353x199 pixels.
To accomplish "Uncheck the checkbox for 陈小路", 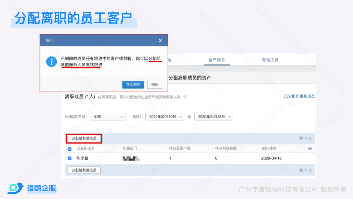I will pos(69,158).
